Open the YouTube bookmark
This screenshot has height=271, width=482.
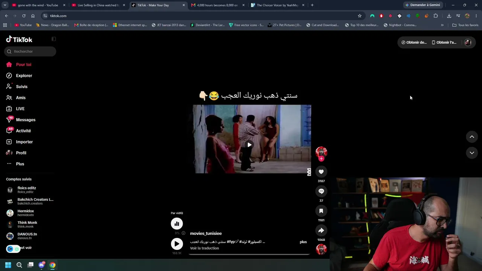[x=23, y=25]
